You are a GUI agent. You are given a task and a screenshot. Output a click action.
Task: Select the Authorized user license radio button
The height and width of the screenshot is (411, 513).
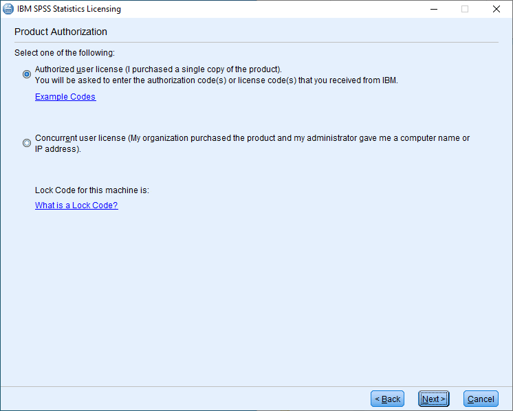point(27,74)
